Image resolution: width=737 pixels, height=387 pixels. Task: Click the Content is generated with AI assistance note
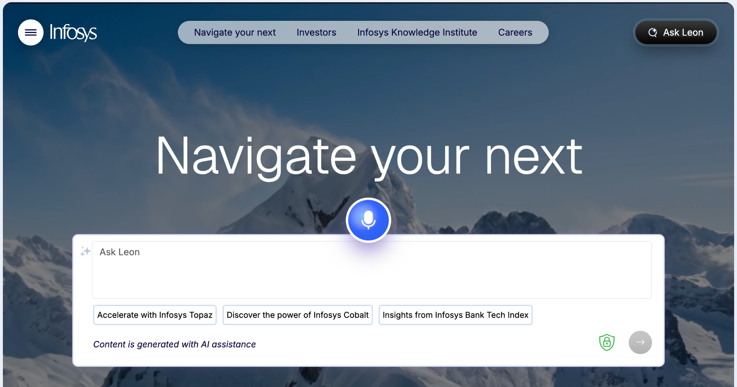point(175,344)
